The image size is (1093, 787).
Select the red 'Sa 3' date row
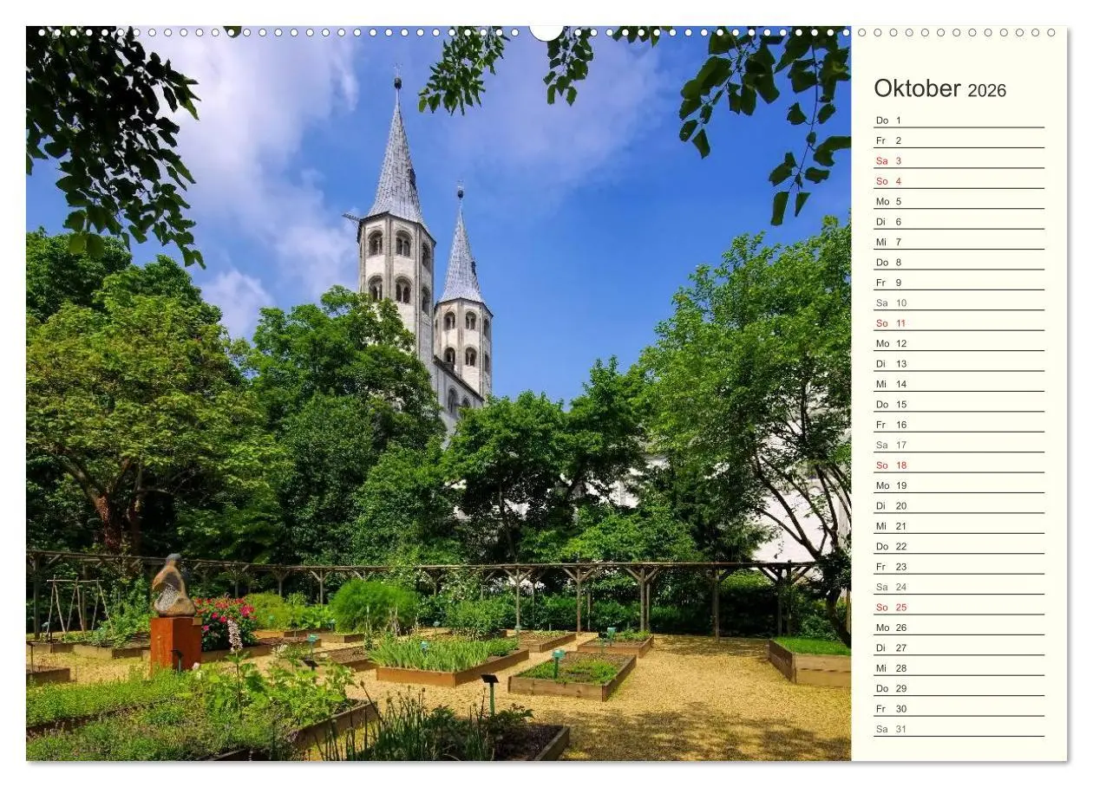[959, 160]
